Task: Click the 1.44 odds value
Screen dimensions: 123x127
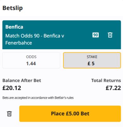Action: pos(31,63)
